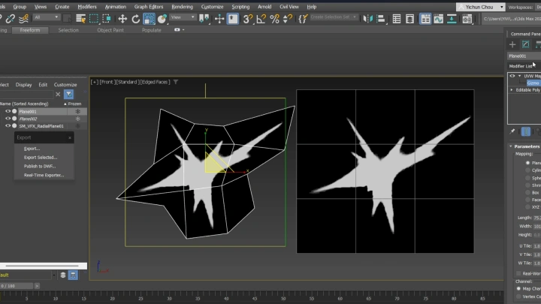This screenshot has height=304, width=541.
Task: Select the Planar mapping radio button
Action: coord(527,163)
